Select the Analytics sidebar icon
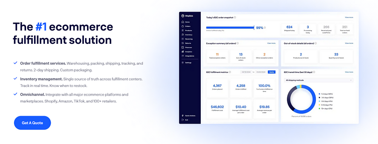Screen dimensions: 378x144 [x=183, y=52]
